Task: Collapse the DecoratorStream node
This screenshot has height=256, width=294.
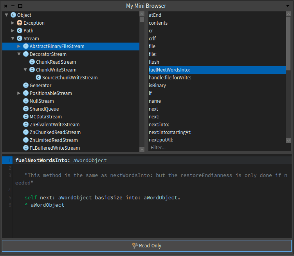Action: point(19,54)
